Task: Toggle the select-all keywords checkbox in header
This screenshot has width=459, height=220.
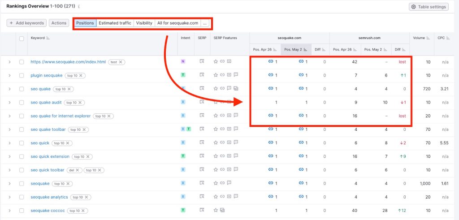Action: (x=22, y=39)
